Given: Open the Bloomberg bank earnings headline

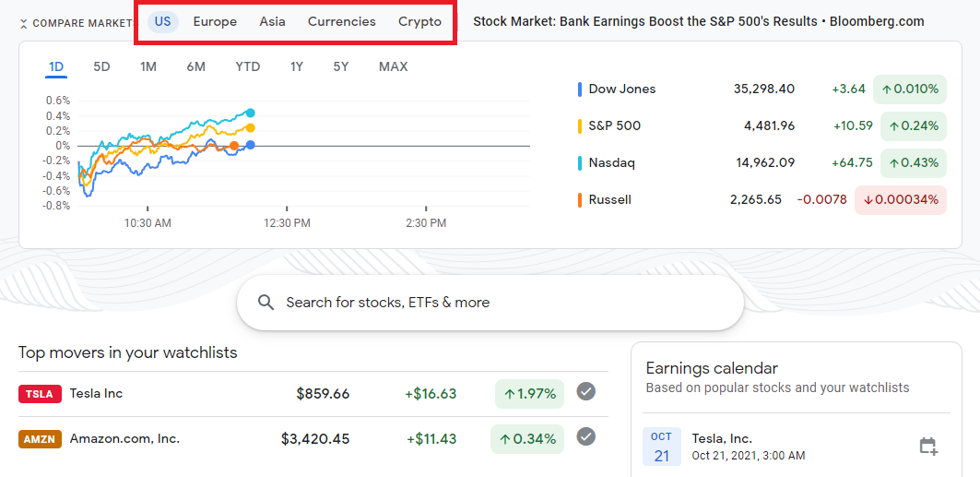Looking at the screenshot, I should tap(698, 22).
